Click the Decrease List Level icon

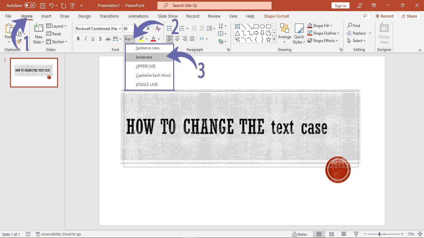pyautogui.click(x=194, y=29)
